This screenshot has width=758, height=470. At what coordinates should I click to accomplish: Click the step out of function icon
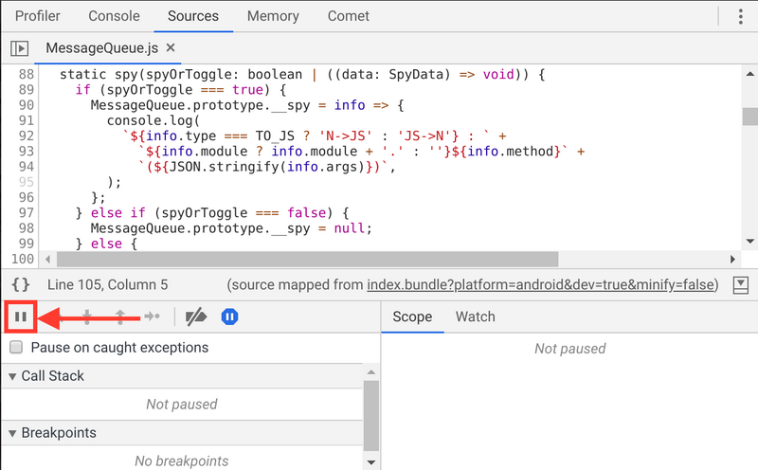click(120, 316)
